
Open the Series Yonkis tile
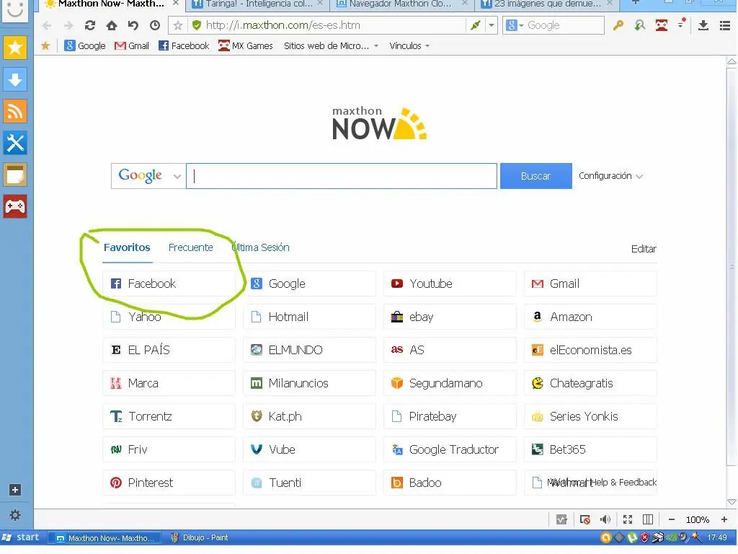[x=590, y=416]
